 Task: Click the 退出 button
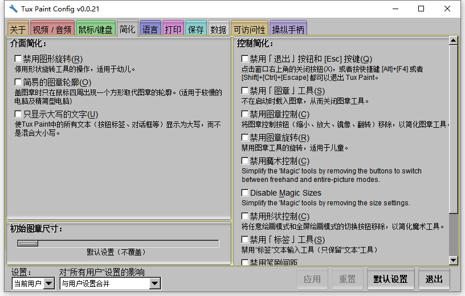coord(434,279)
